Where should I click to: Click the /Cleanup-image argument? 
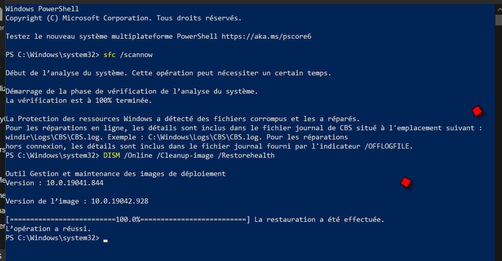[184, 155]
